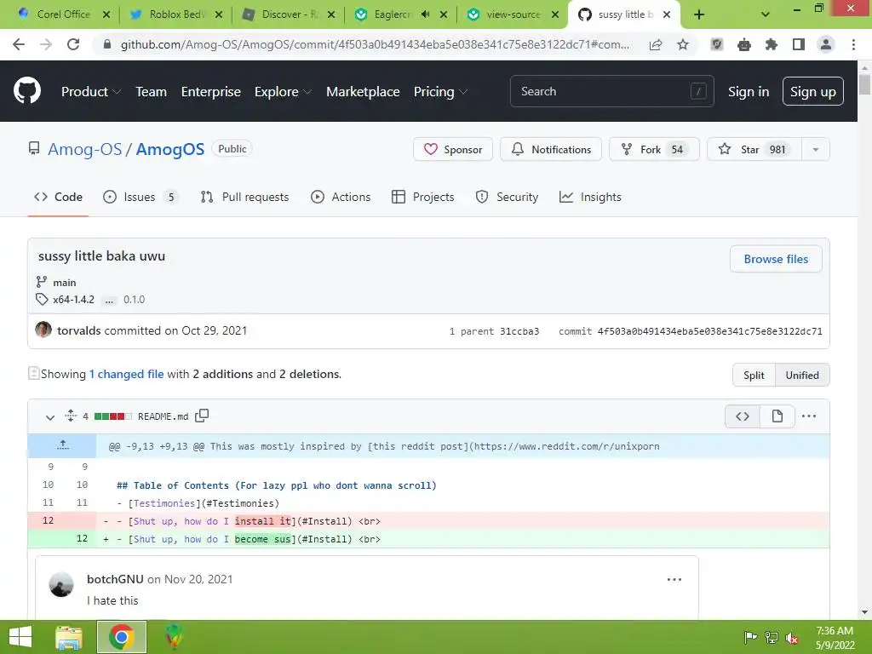
Task: Expand the Pricing menu
Action: tap(440, 92)
